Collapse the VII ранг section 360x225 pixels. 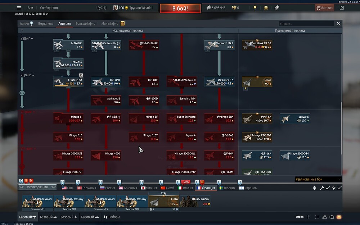click(28, 112)
